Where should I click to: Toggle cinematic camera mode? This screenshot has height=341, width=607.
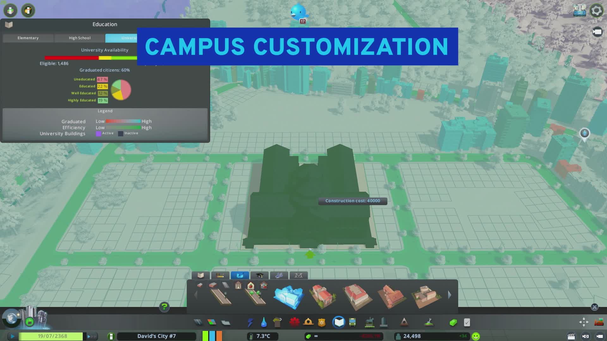[x=571, y=337]
